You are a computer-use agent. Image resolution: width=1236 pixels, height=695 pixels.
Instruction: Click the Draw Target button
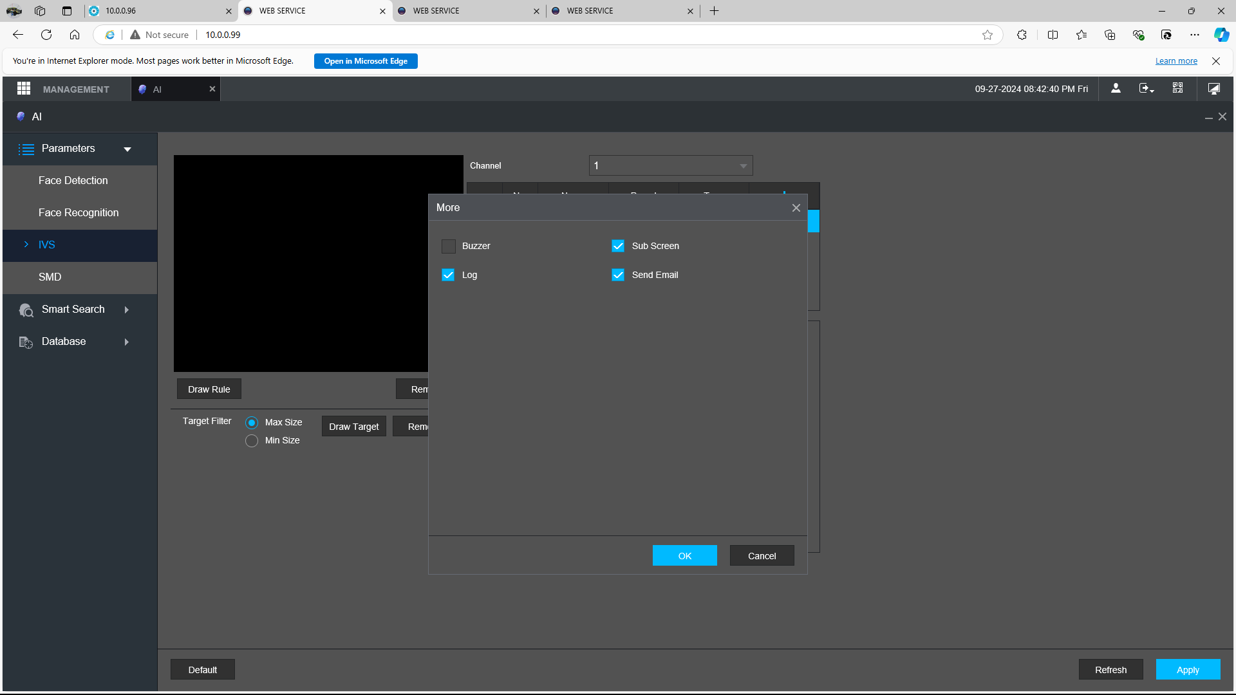point(354,427)
